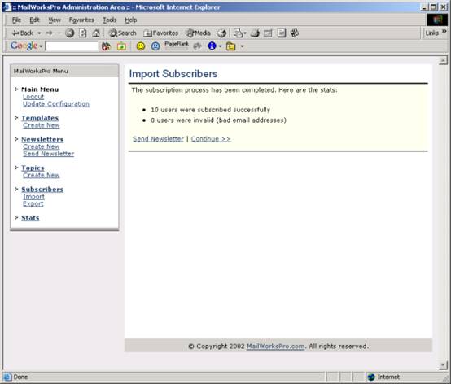Open the Newsletters section link
The image size is (451, 384).
(42, 140)
